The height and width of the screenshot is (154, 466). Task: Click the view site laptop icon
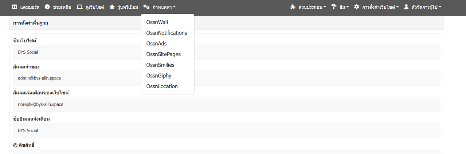[79, 7]
